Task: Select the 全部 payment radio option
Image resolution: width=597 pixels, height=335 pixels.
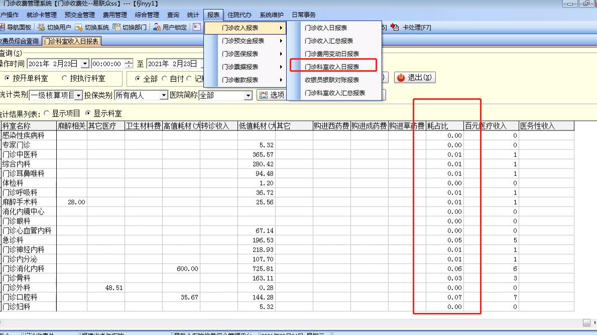Action: click(138, 78)
